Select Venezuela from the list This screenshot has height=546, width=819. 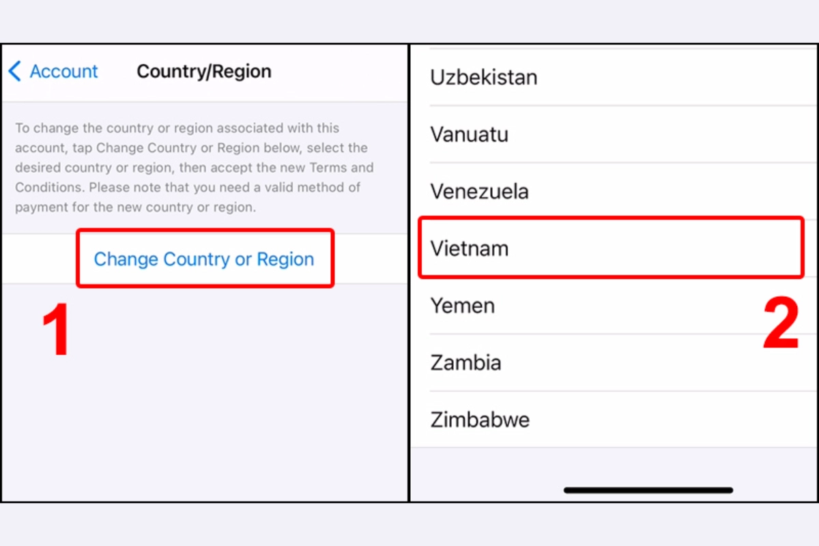[479, 191]
